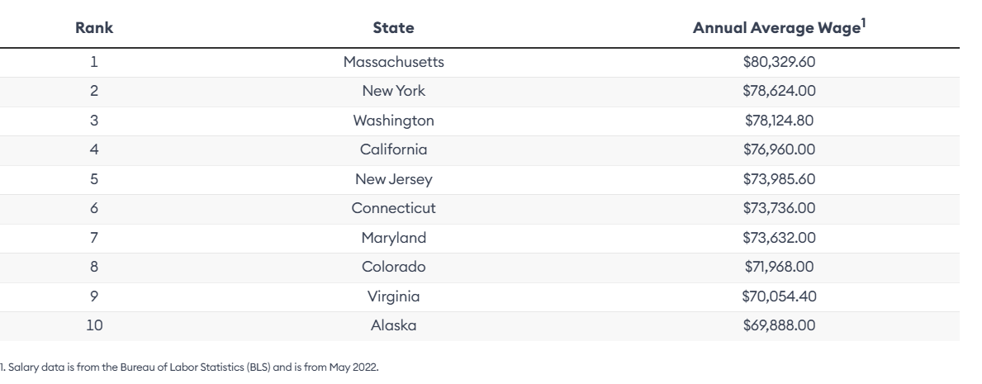Select Washington in the State column
Viewport: 982px width, 384px height.
point(394,121)
